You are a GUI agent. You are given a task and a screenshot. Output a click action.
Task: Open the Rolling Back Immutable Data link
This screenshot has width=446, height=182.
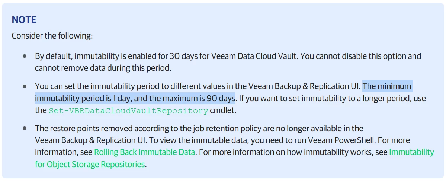[144, 152]
